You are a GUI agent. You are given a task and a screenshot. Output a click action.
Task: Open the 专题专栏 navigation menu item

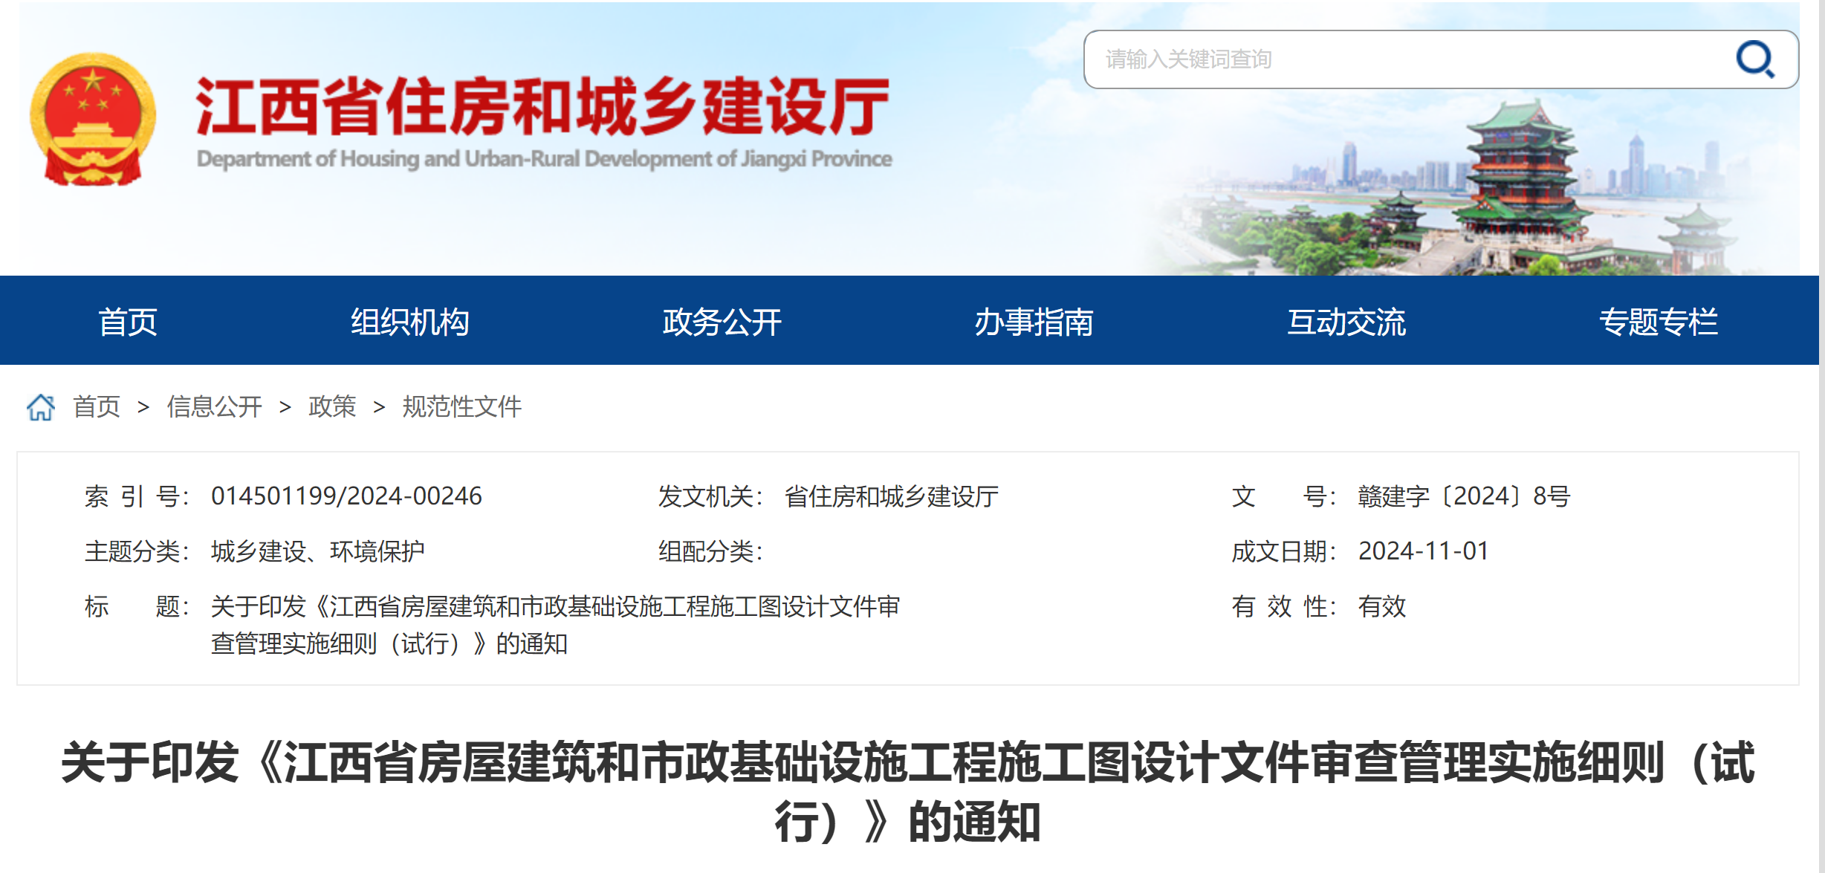[x=1659, y=322]
